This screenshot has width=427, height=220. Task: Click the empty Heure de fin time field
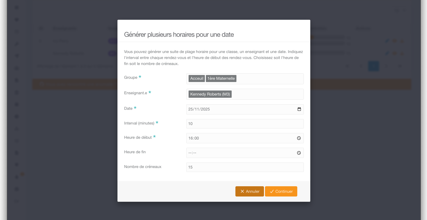245,153
